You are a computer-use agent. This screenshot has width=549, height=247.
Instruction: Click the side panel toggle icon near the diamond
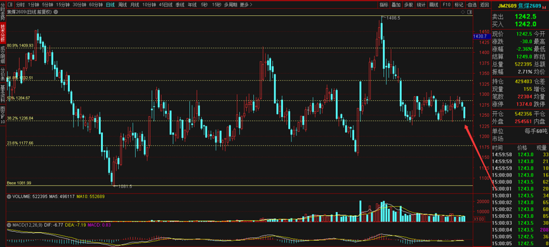(x=469, y=12)
